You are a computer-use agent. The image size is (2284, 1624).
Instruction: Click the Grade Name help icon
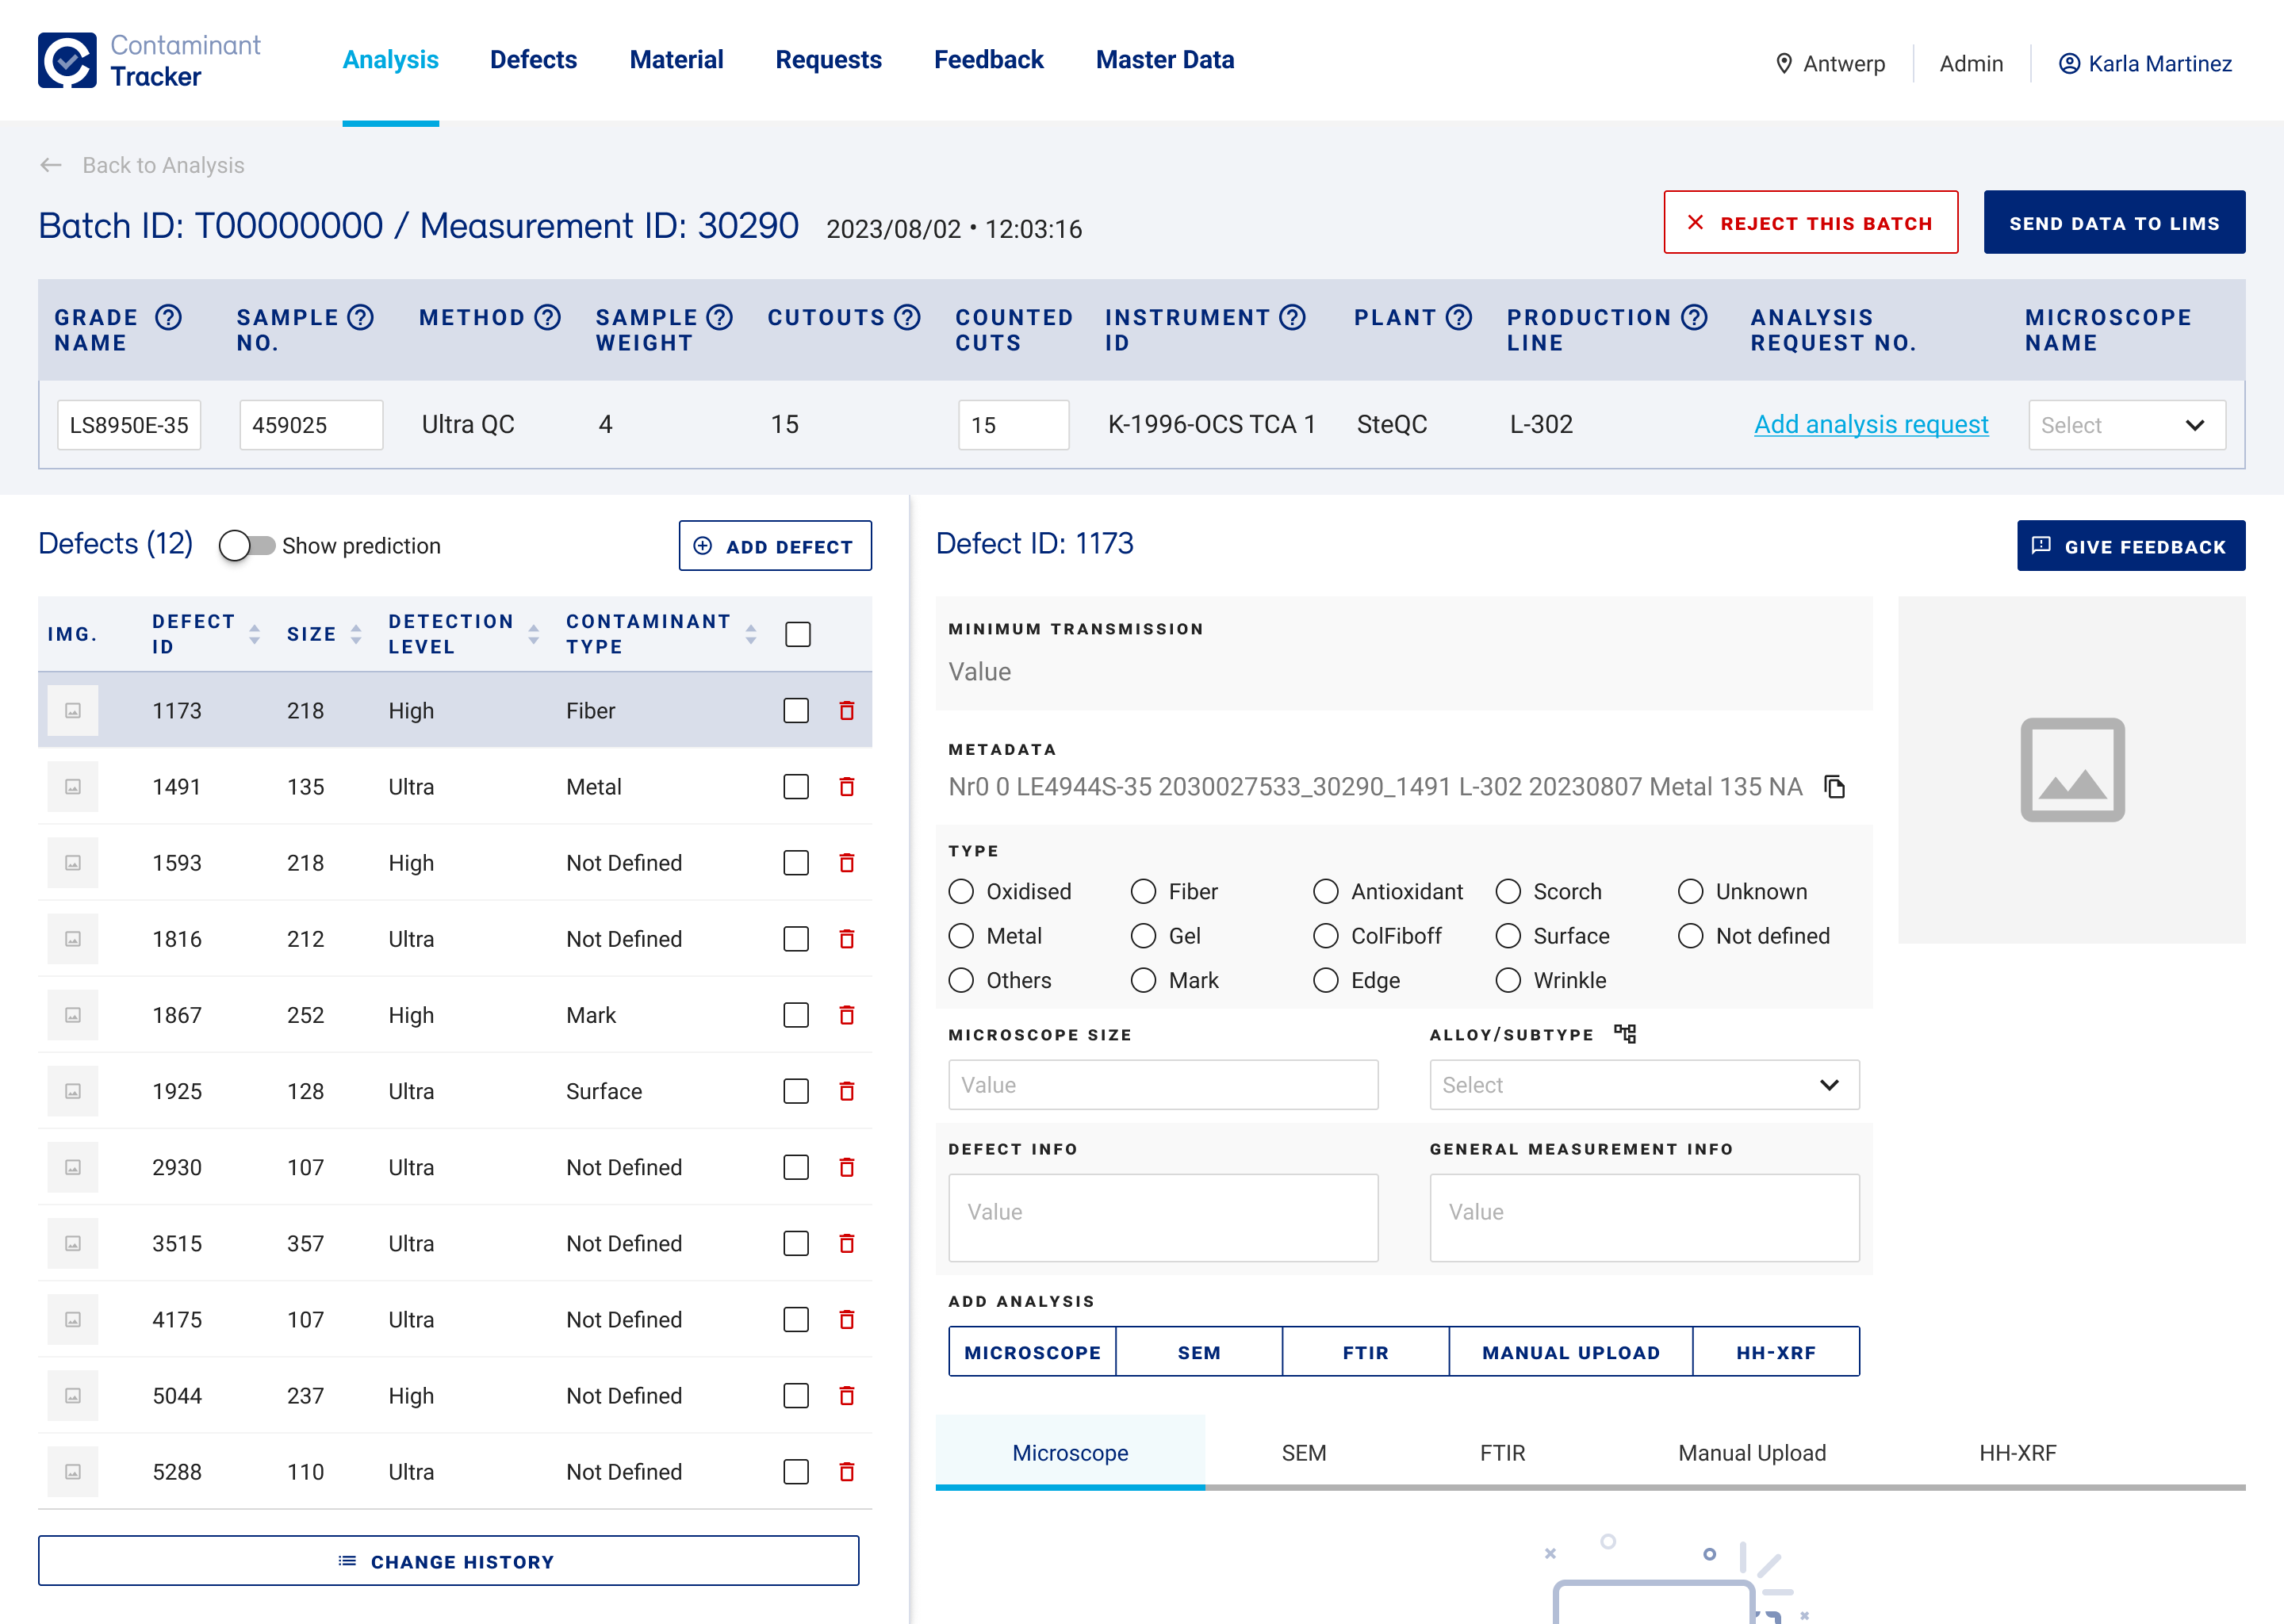(168, 317)
